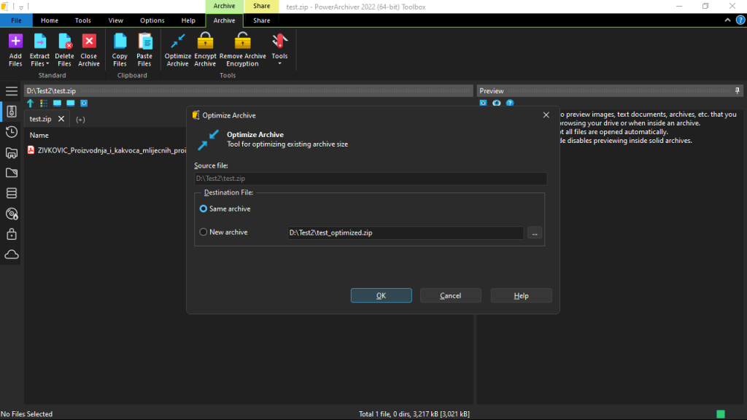The image size is (747, 420).
Task: Click the round preview icon under the path bar
Action: (84, 104)
